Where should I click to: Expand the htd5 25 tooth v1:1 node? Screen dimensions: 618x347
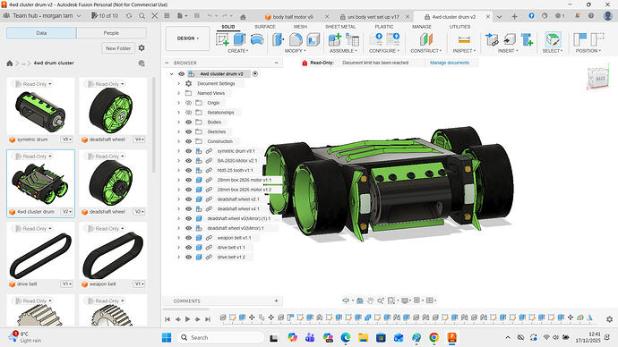coord(178,170)
